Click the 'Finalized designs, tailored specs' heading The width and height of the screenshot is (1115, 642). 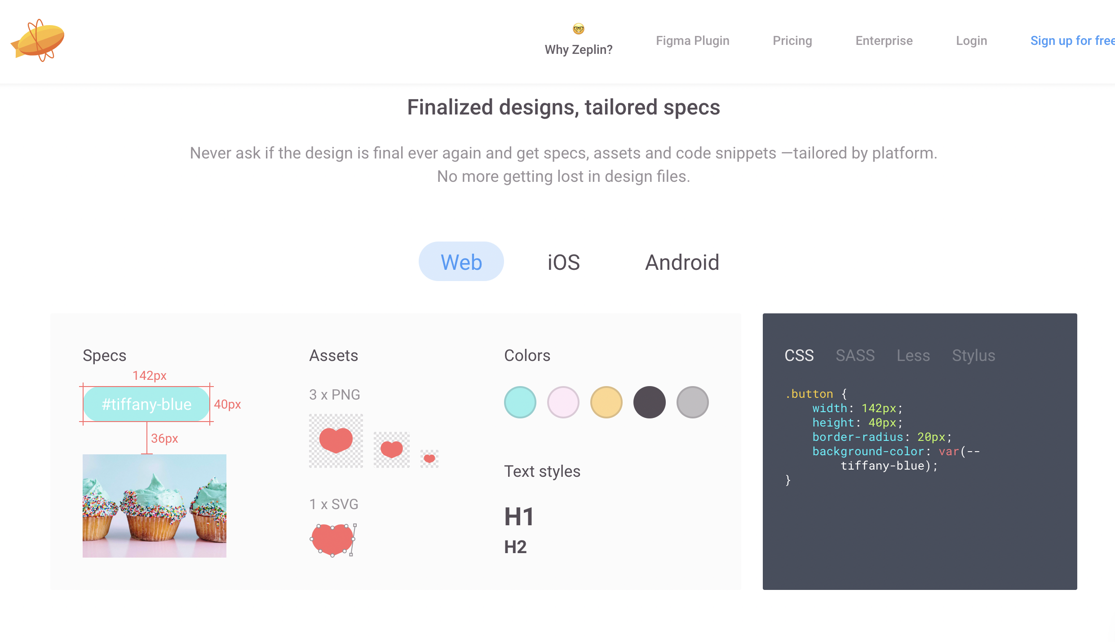point(564,107)
